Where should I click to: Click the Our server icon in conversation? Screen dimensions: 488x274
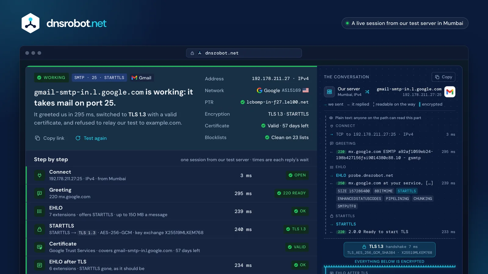point(329,92)
